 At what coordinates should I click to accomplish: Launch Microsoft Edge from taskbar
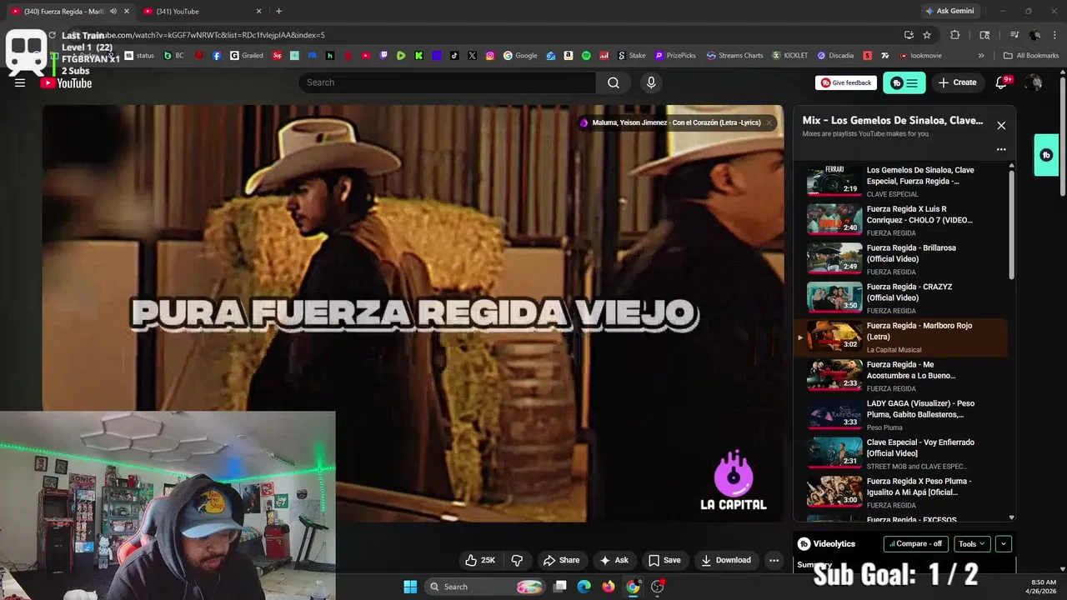coord(584,587)
